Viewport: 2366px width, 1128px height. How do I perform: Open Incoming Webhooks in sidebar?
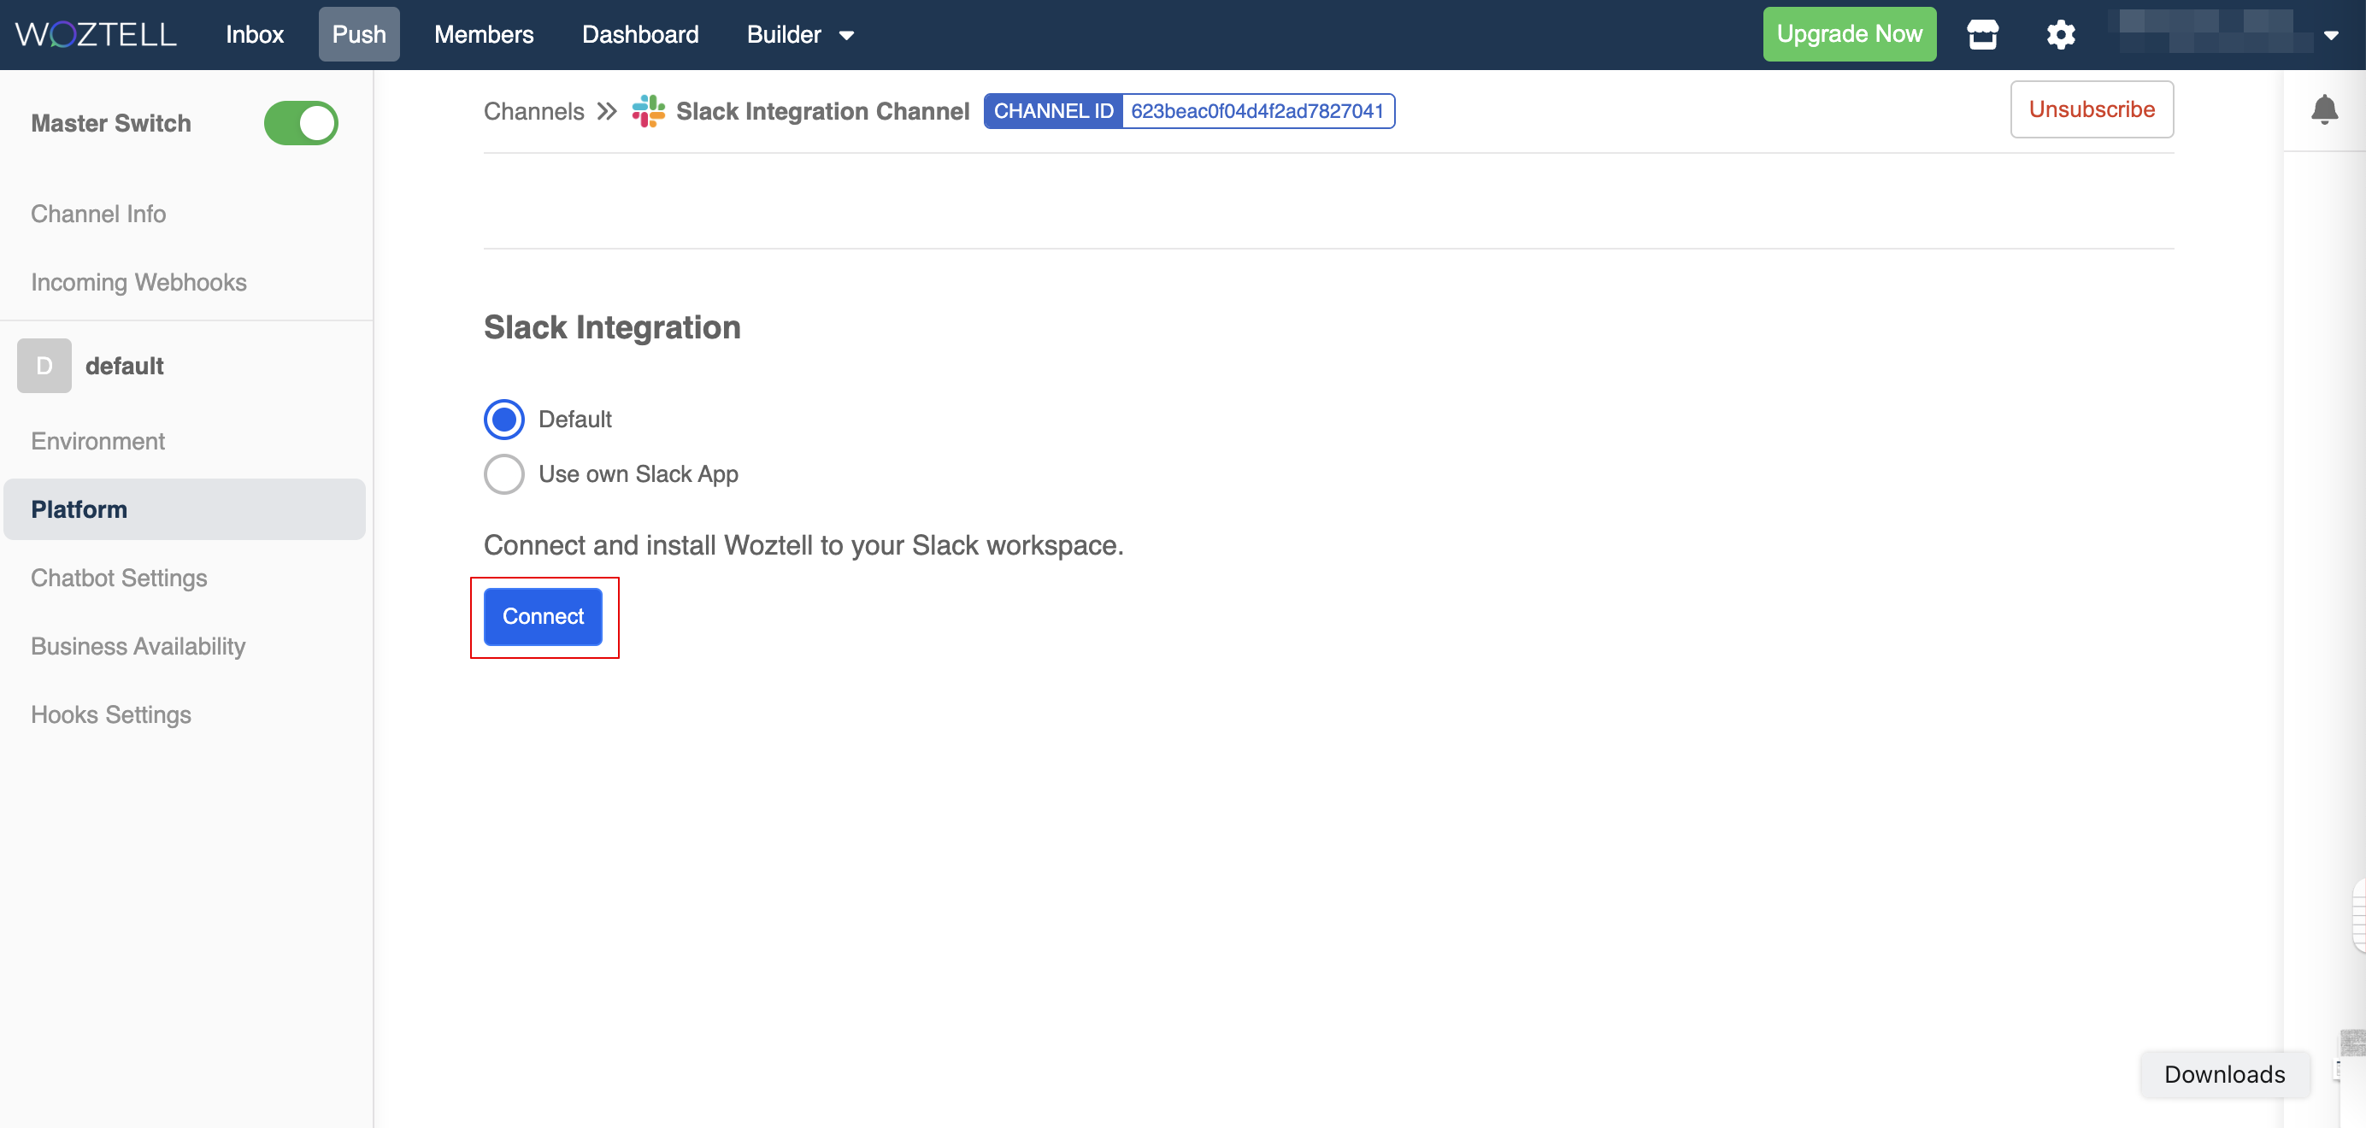(x=138, y=282)
